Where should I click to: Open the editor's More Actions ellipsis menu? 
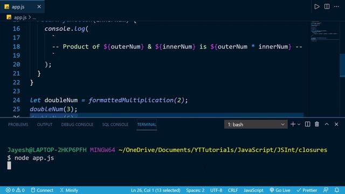tap(336, 6)
